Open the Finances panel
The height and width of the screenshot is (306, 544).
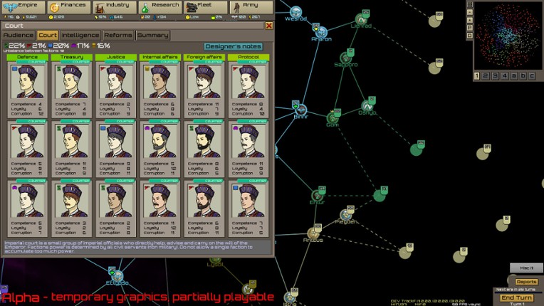click(69, 7)
